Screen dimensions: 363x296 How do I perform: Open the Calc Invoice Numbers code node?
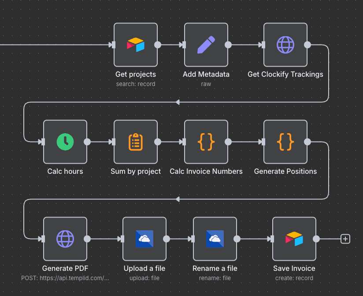coord(206,142)
